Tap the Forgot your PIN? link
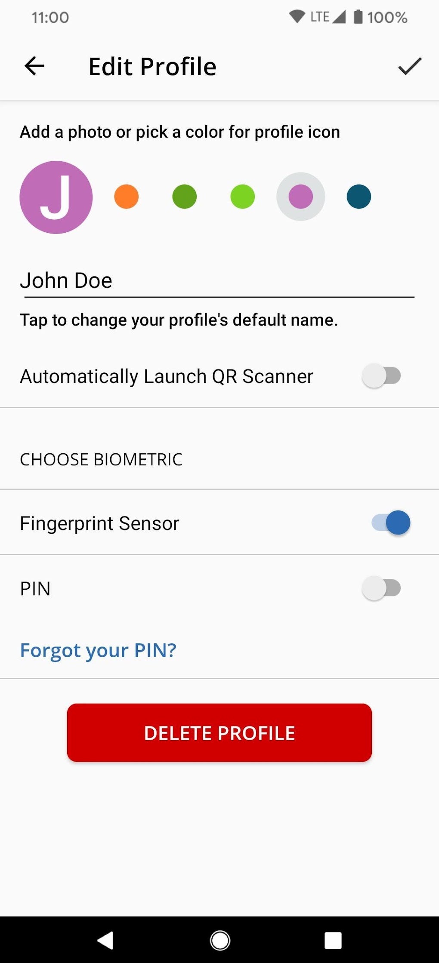This screenshot has height=963, width=439. pos(98,650)
